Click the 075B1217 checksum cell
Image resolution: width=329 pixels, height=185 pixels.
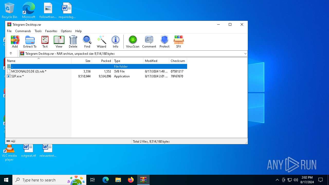(x=177, y=71)
